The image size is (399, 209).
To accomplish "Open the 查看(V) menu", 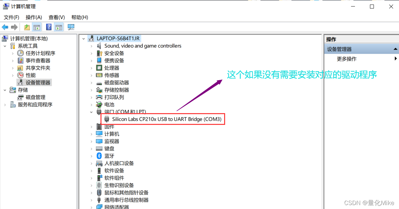I will tap(56, 17).
